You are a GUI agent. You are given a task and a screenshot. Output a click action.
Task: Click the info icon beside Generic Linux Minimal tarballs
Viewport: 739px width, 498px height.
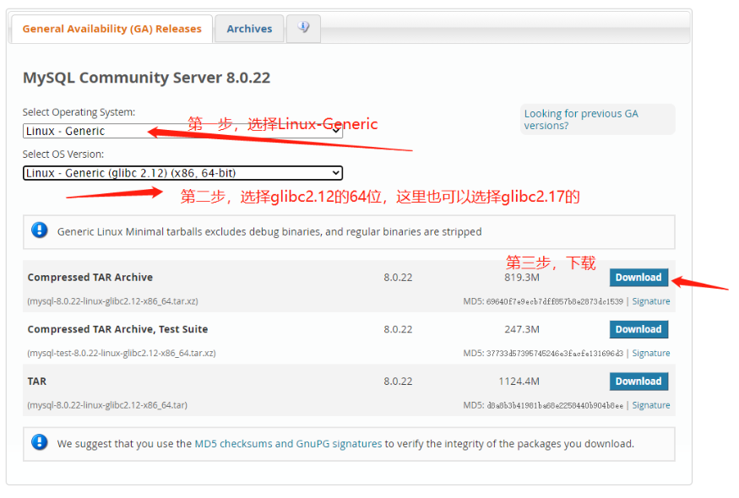[40, 230]
